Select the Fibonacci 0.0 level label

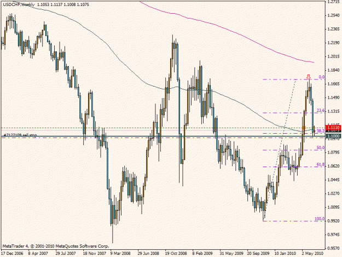tap(322, 77)
